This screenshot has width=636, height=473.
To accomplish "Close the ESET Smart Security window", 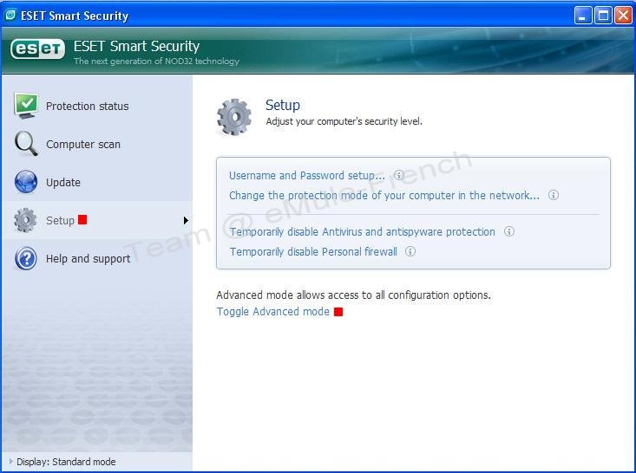I will pyautogui.click(x=623, y=16).
